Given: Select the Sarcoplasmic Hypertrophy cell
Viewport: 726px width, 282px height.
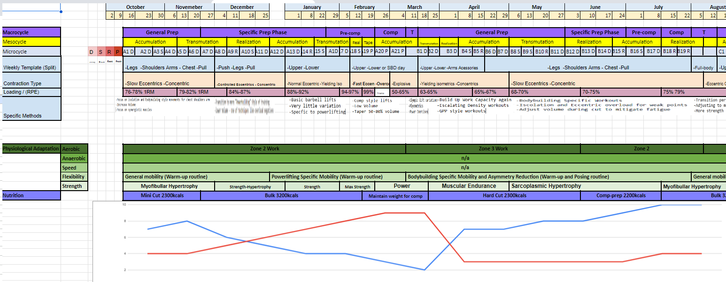Looking at the screenshot, I should pyautogui.click(x=545, y=186).
